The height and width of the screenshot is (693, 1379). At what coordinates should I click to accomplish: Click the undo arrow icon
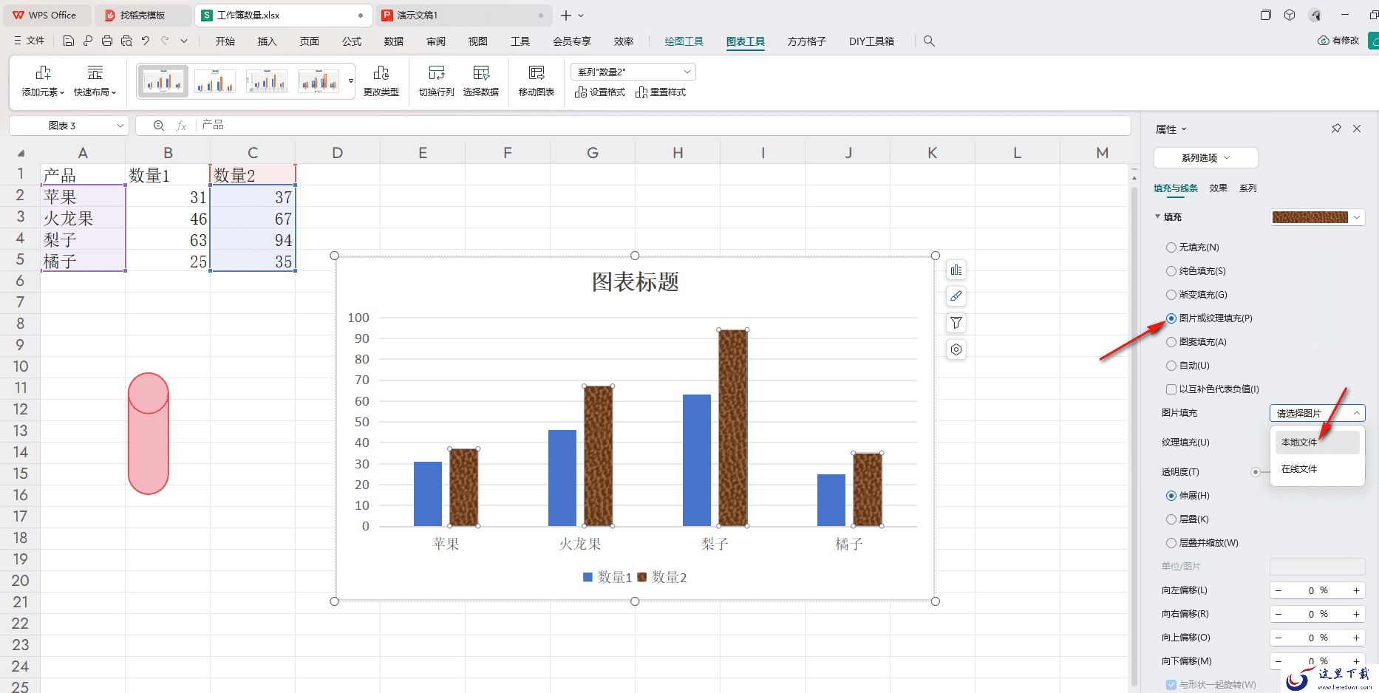(x=146, y=41)
